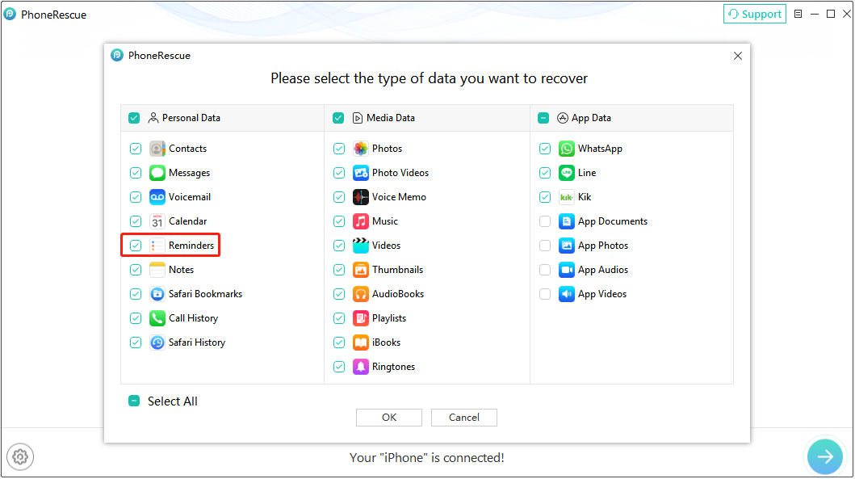This screenshot has height=479, width=855.
Task: Open the Support link
Action: coord(755,15)
